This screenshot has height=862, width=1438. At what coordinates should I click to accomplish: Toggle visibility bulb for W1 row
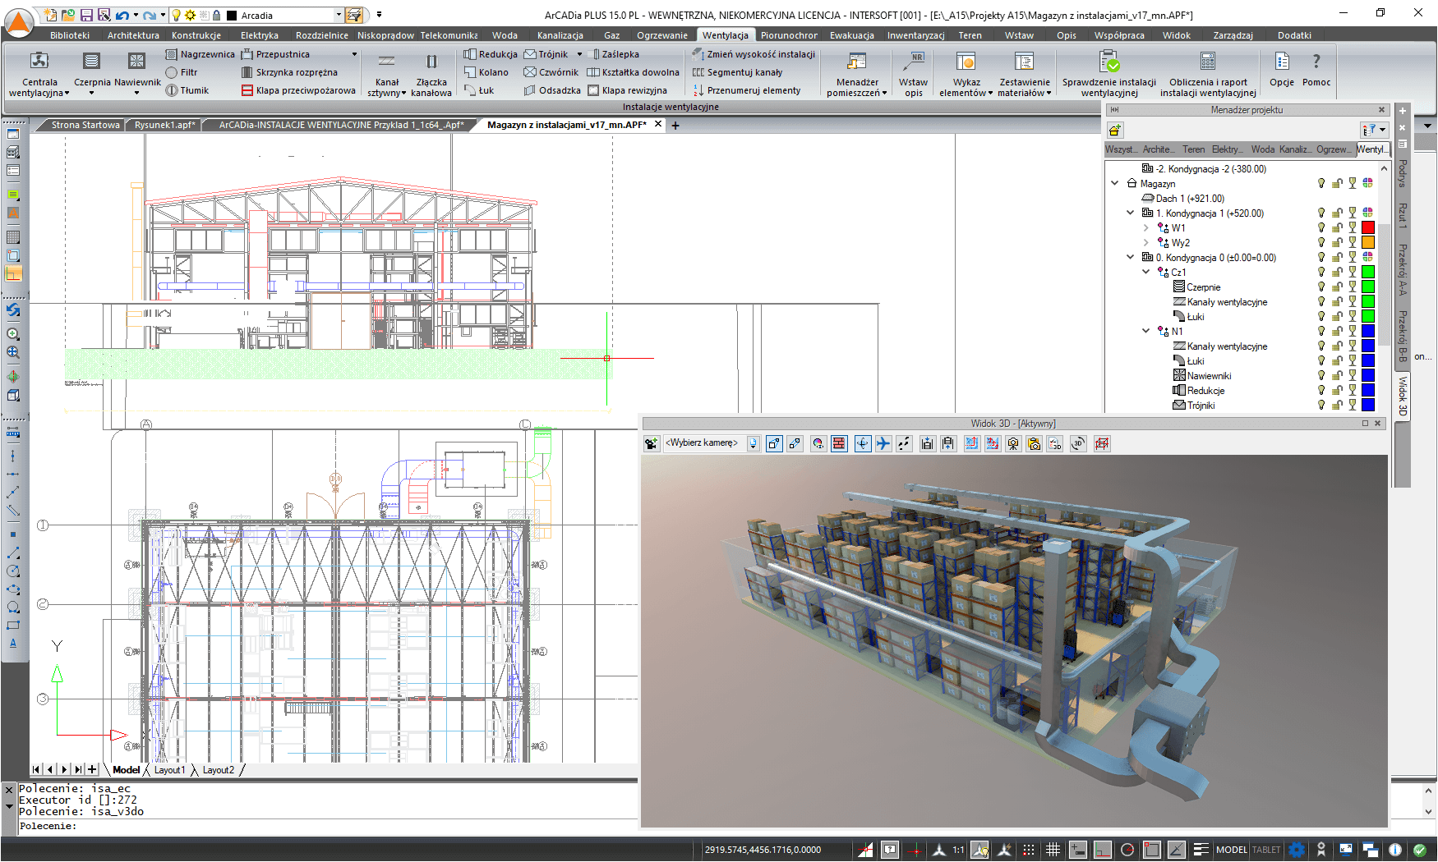pos(1321,228)
